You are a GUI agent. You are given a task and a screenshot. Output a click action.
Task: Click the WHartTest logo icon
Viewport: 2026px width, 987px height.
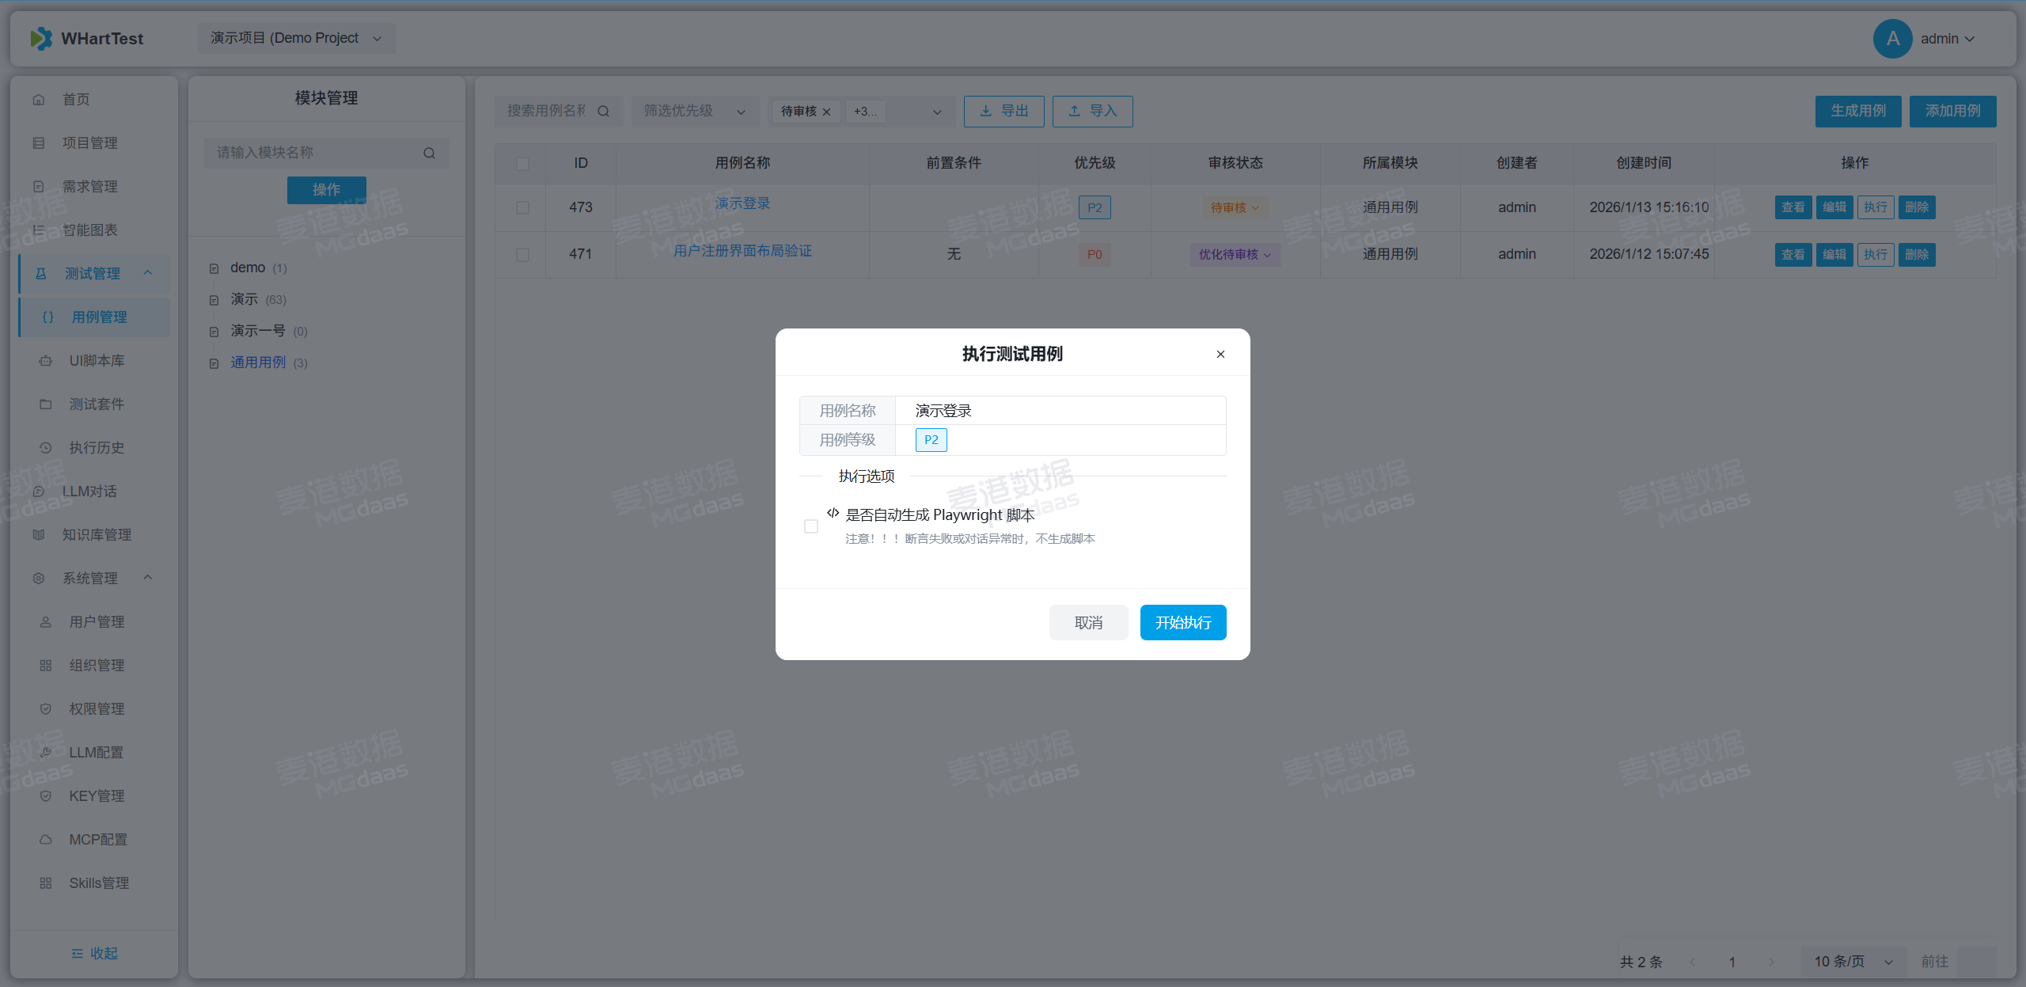(41, 39)
